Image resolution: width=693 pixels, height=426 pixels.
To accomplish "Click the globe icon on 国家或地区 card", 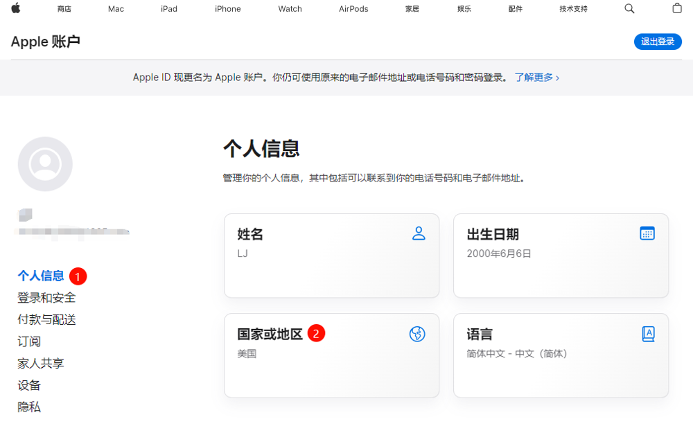I will (x=416, y=334).
